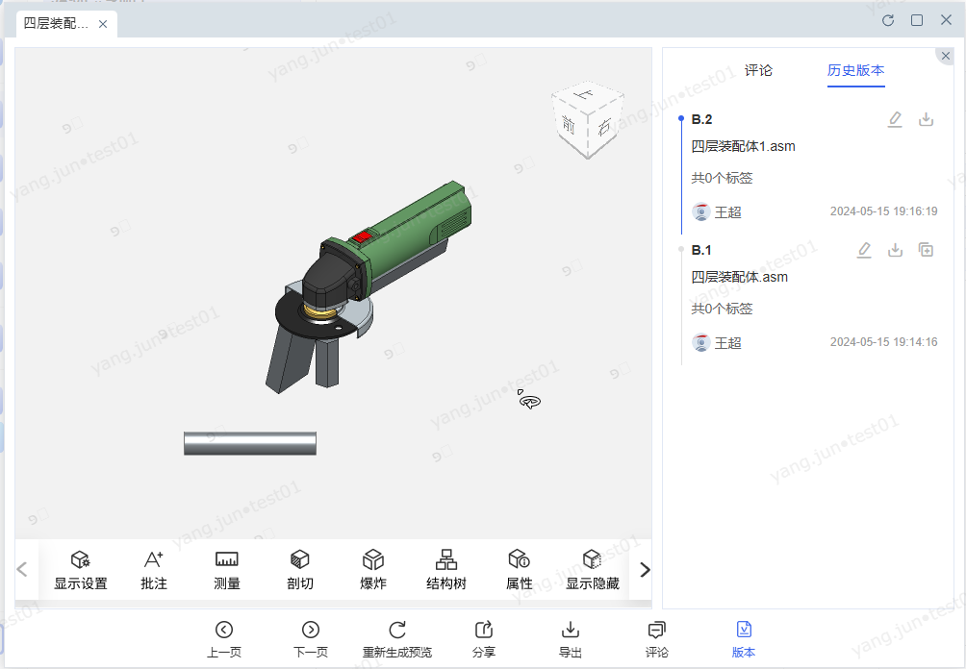Show the 属性 properties panel
The image size is (966, 669).
[x=520, y=569]
